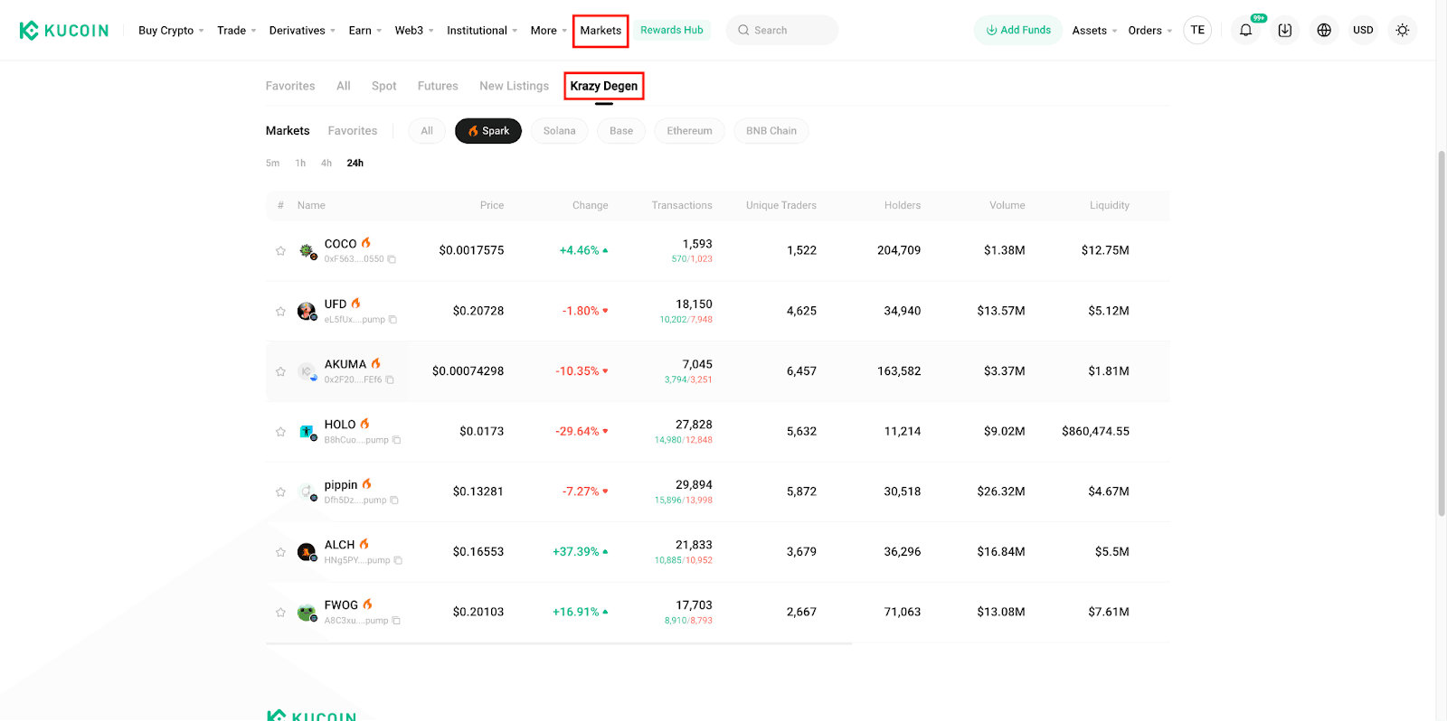Switch to the New Listings tab
Viewport: 1447px width, 721px height.
[x=515, y=86]
